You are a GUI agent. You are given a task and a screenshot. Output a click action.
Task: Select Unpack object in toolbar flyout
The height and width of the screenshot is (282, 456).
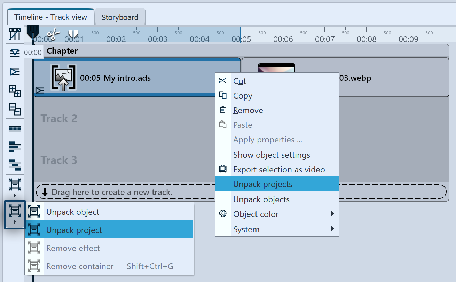tap(73, 212)
